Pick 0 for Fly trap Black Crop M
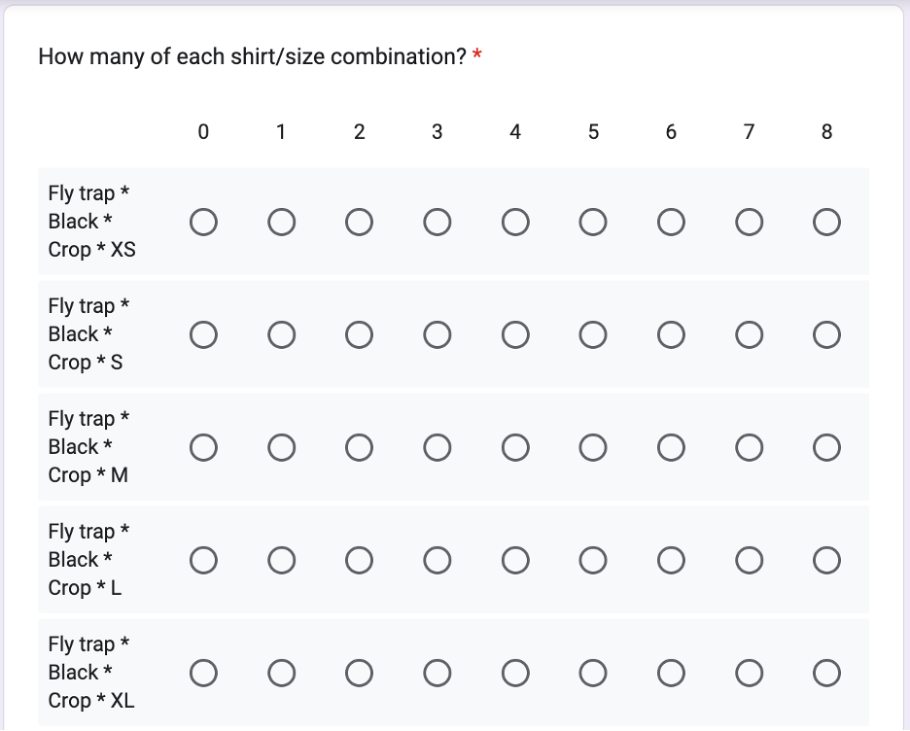The width and height of the screenshot is (910, 731). (203, 448)
